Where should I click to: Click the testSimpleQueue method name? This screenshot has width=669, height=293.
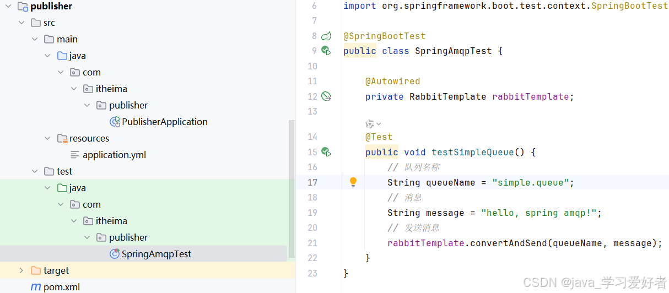472,152
